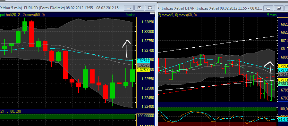The image size is (288, 126).
Task: Close the EURUSD chart window
Action: coord(150,8)
